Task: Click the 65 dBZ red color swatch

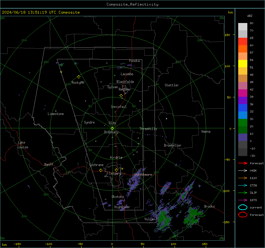Action: click(243, 41)
